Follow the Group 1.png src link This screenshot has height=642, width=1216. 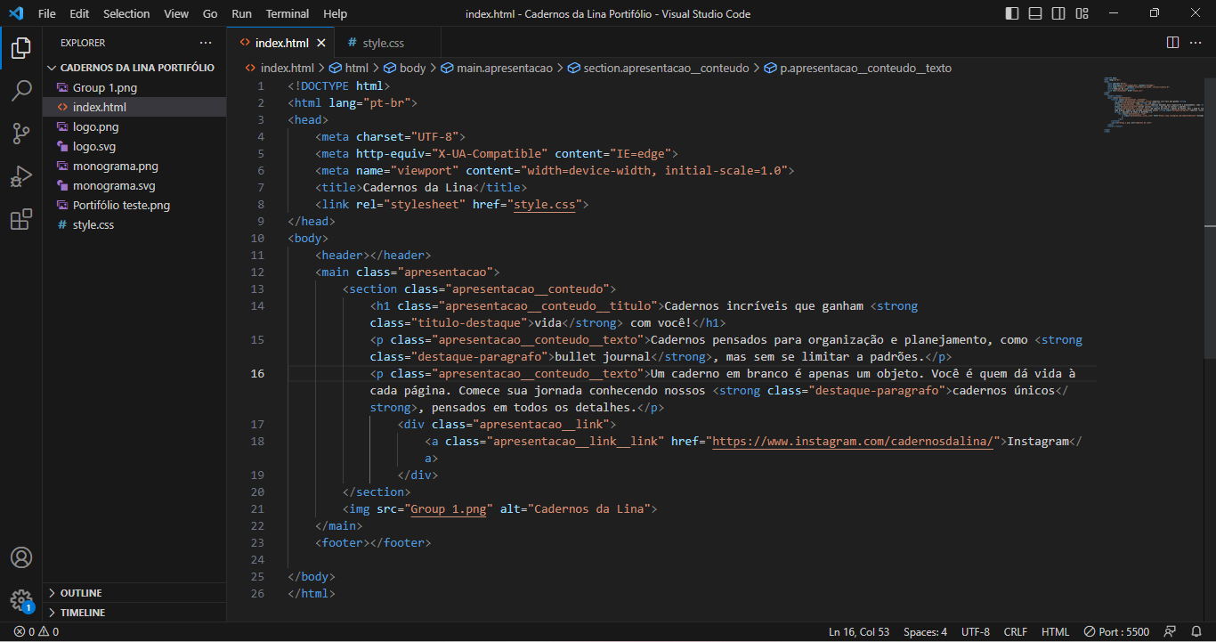tap(449, 508)
